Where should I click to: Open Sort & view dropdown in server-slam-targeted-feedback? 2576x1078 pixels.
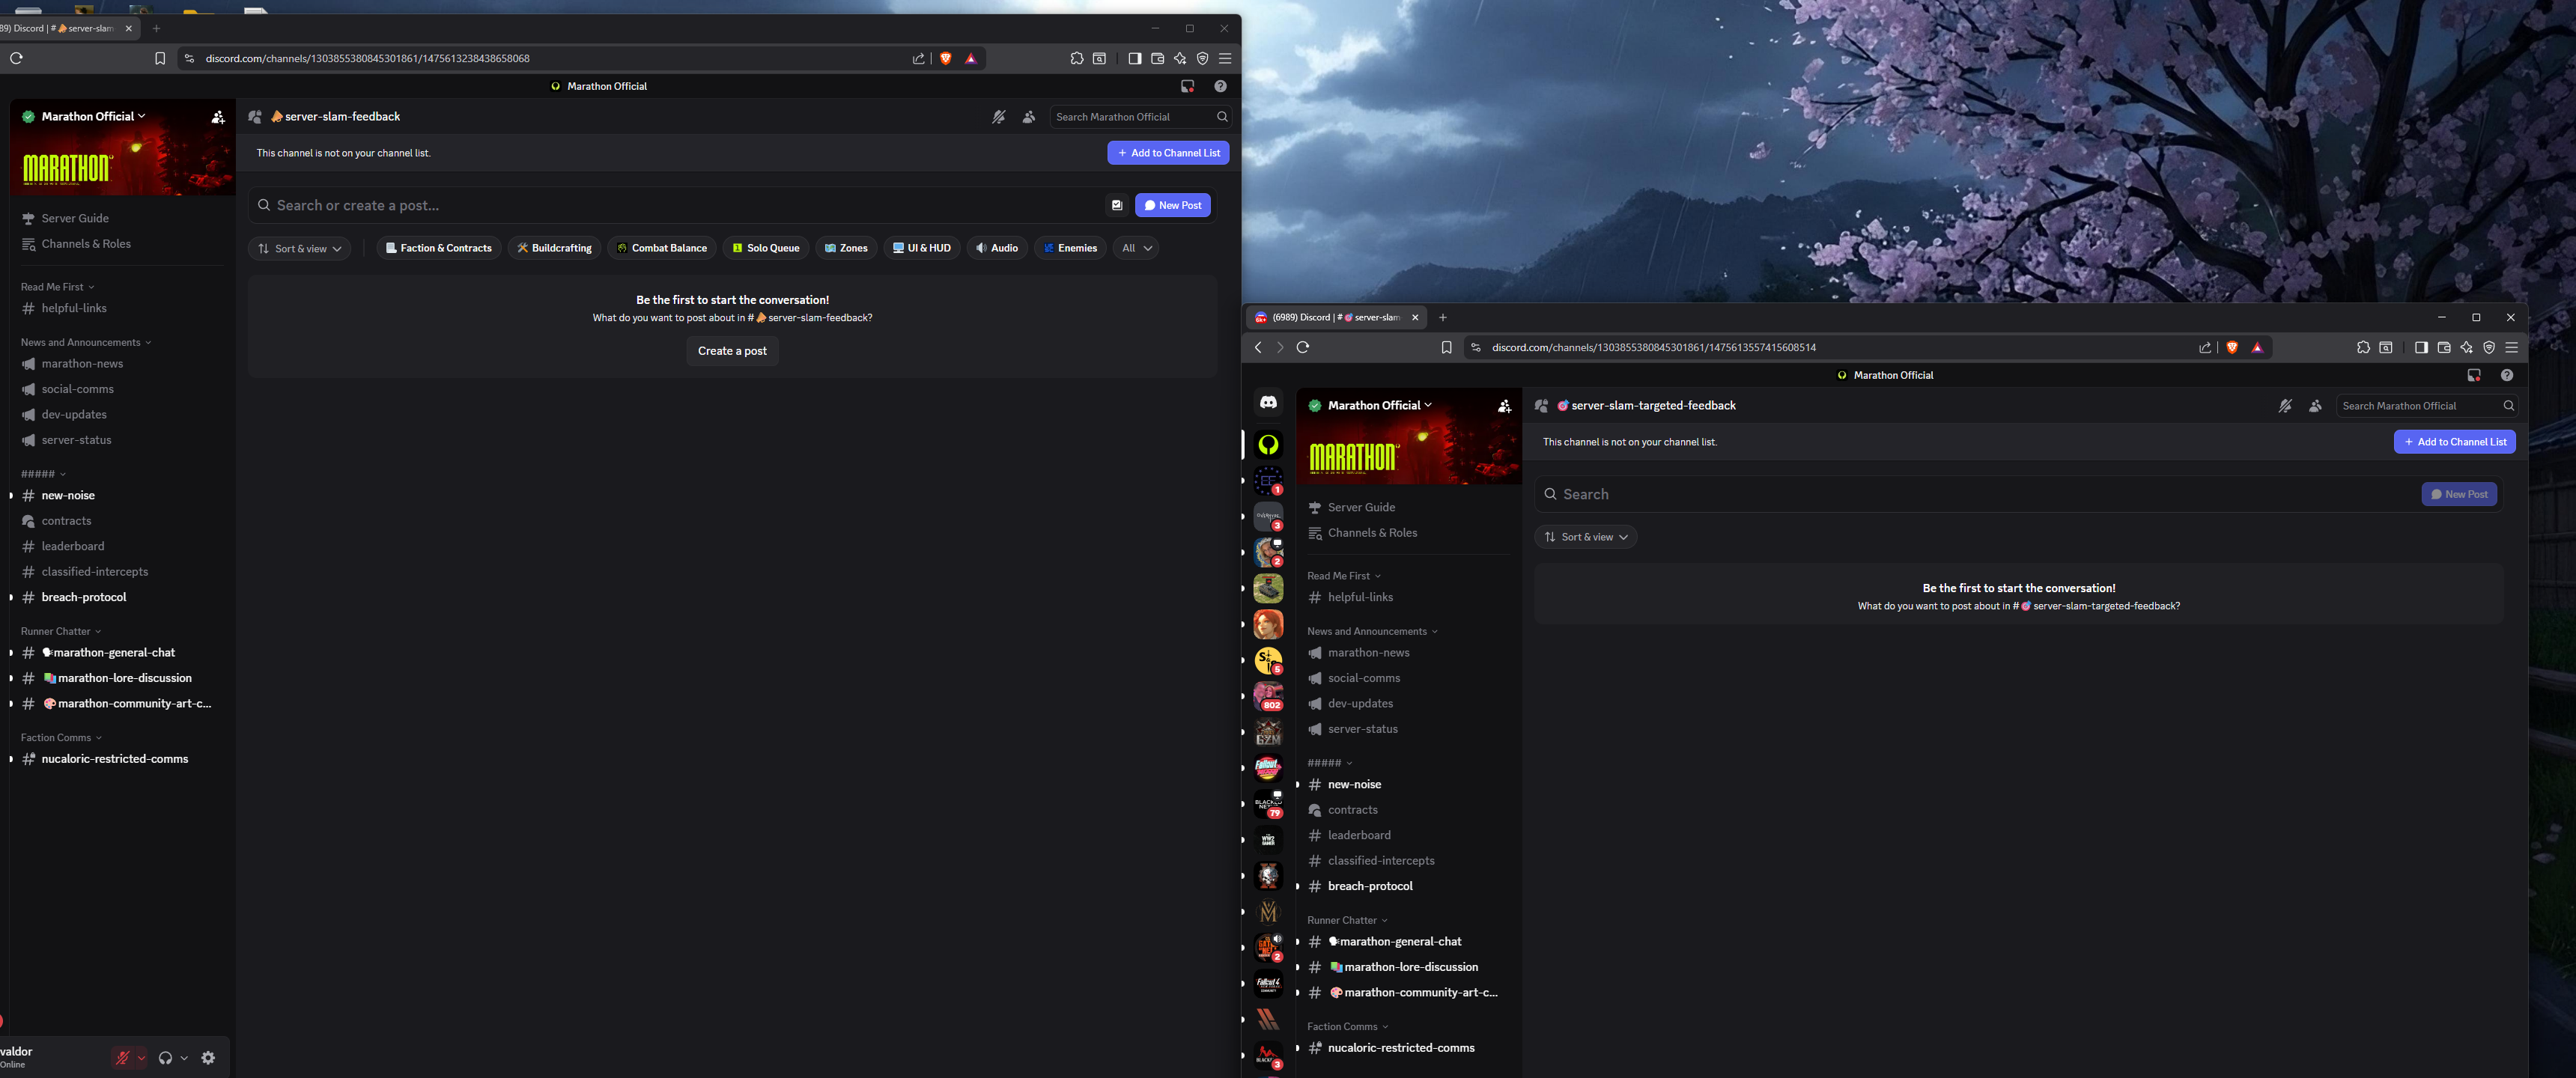1585,537
